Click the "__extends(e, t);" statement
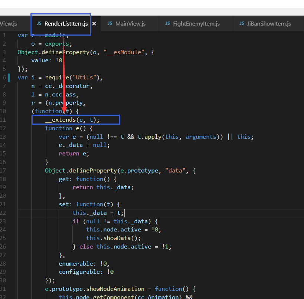304x299 pixels. [72, 120]
